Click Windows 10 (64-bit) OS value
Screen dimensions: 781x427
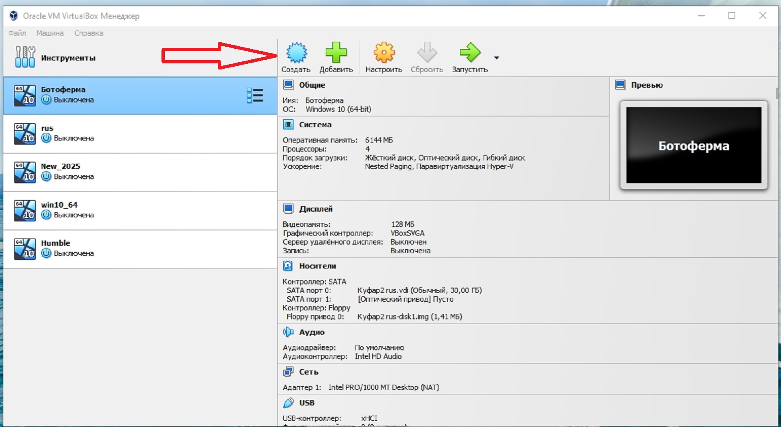click(338, 109)
